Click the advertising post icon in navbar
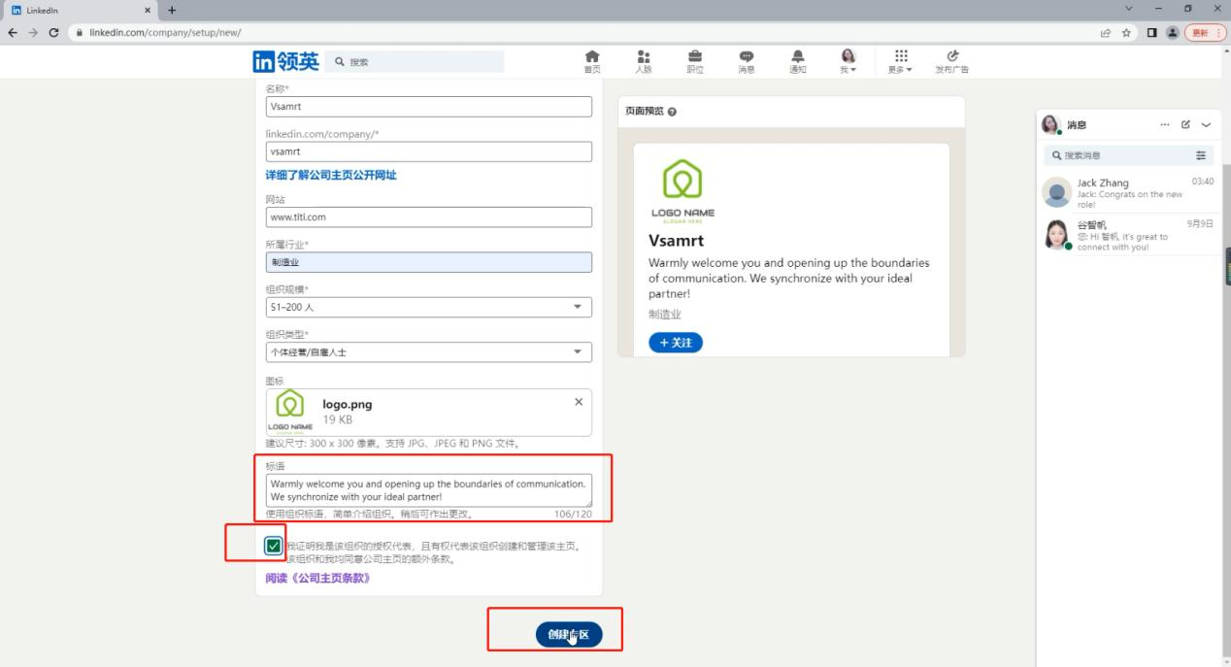This screenshot has width=1231, height=667. 951,61
